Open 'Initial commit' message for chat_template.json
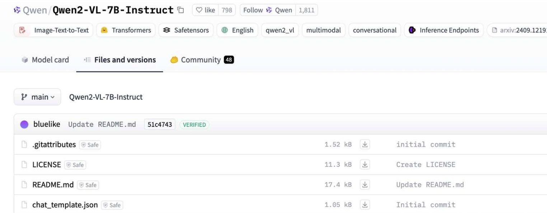This screenshot has width=547, height=213. (x=426, y=205)
